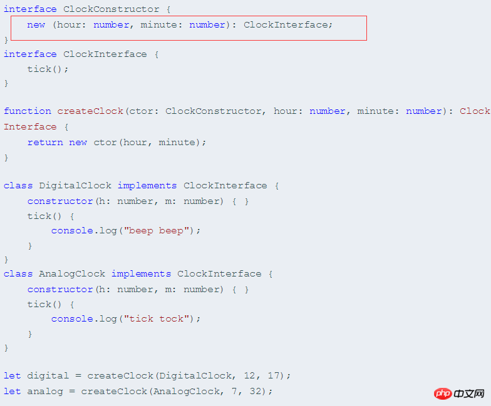491x406 pixels.
Task: Click the 'console.log("beep beep");' line
Action: coord(125,231)
